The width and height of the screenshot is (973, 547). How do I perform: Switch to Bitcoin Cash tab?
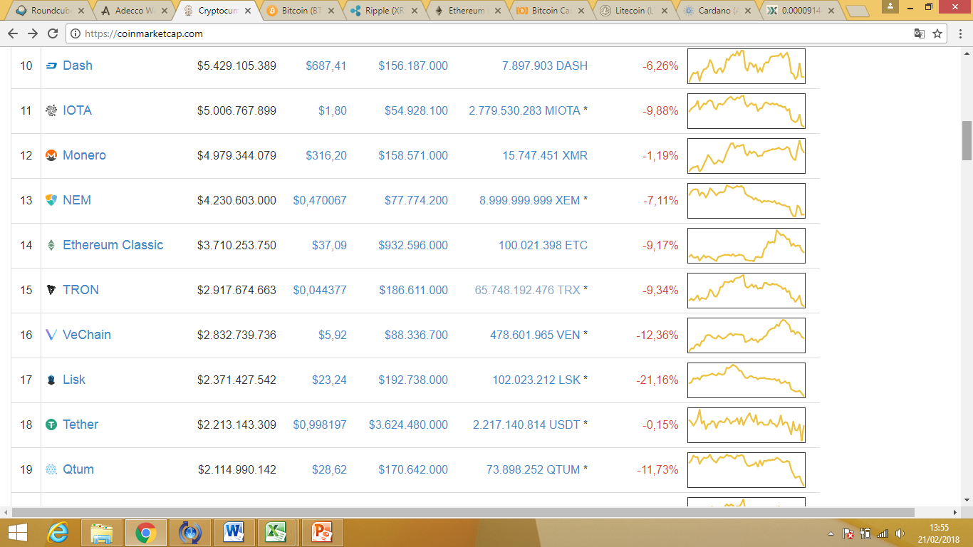552,11
